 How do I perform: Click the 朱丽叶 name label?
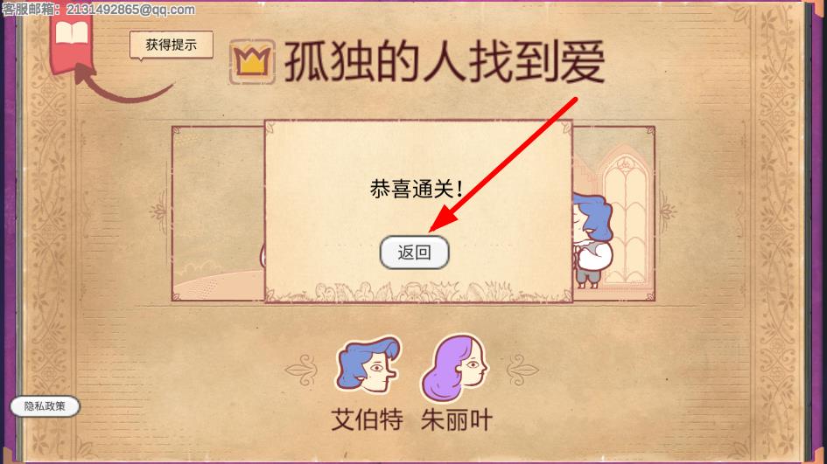pyautogui.click(x=456, y=419)
